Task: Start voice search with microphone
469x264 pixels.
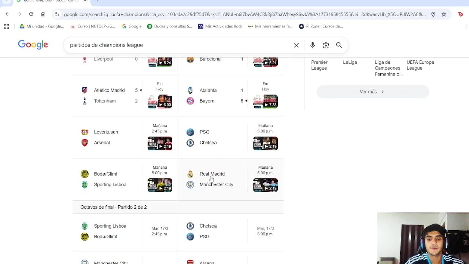Action: [313, 45]
